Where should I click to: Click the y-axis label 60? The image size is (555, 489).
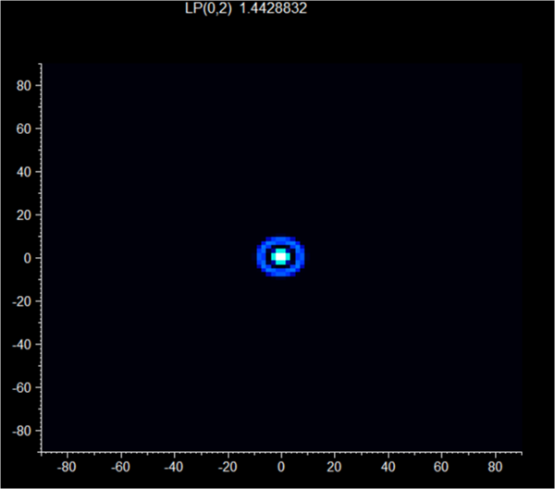24,128
